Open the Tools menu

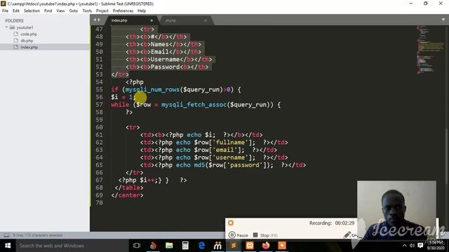pyautogui.click(x=87, y=11)
